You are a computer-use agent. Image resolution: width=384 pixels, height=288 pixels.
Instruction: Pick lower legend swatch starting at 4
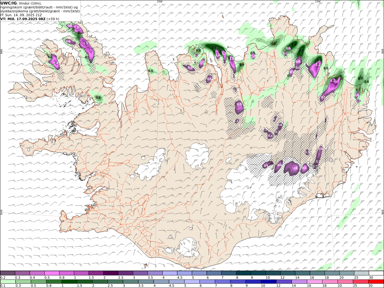(161, 281)
